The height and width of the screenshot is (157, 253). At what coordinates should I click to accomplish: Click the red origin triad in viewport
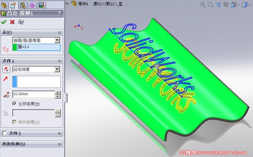(x=78, y=27)
